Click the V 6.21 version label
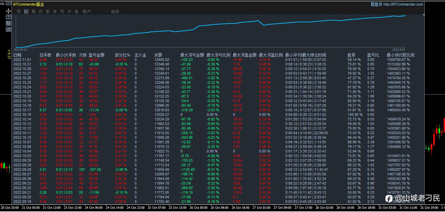Viewport: 445px width, 212px height. (x=9, y=54)
